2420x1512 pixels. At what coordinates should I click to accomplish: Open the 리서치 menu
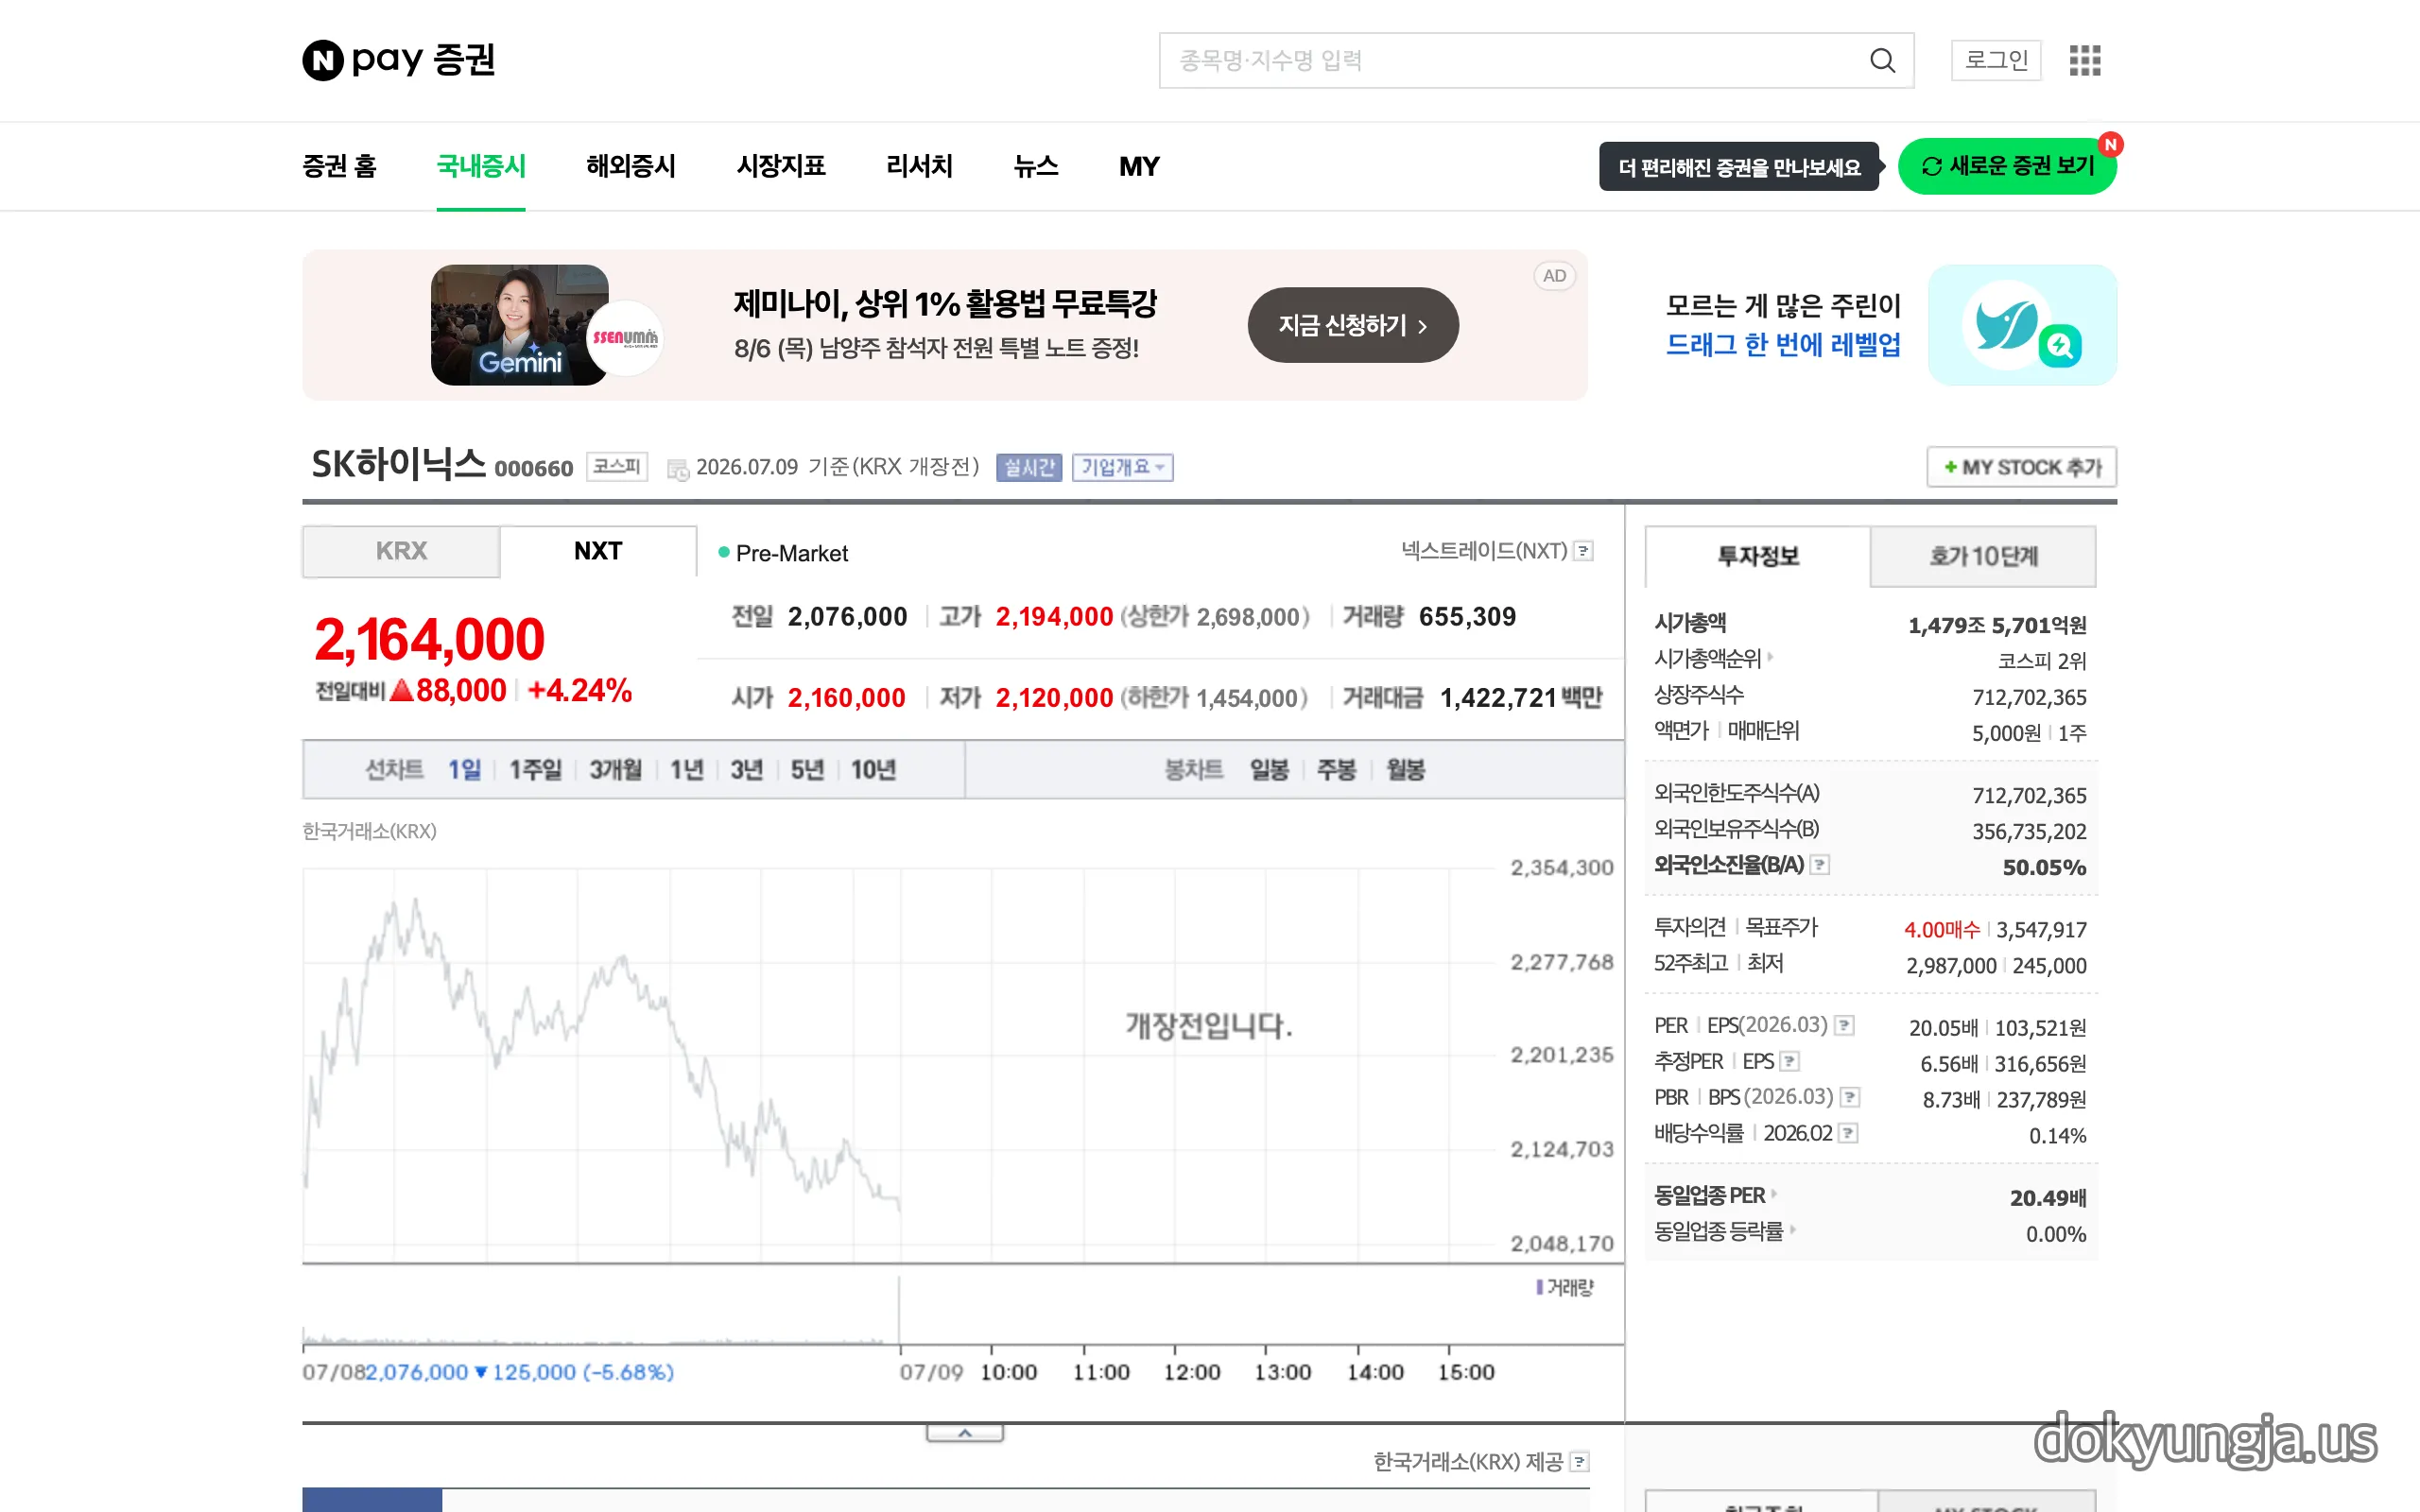tap(919, 166)
